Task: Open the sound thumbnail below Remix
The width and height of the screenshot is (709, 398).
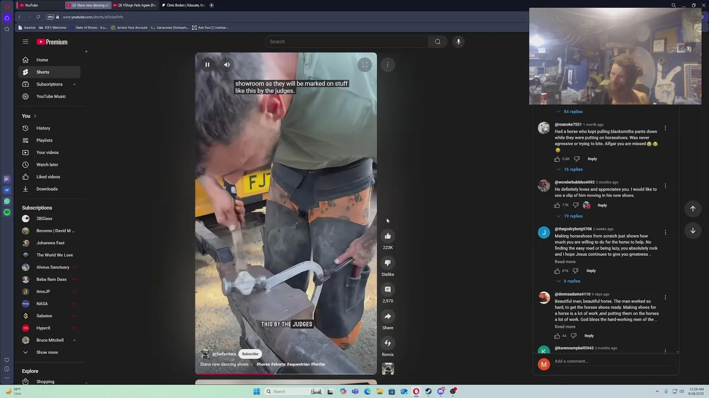Action: [x=388, y=369]
